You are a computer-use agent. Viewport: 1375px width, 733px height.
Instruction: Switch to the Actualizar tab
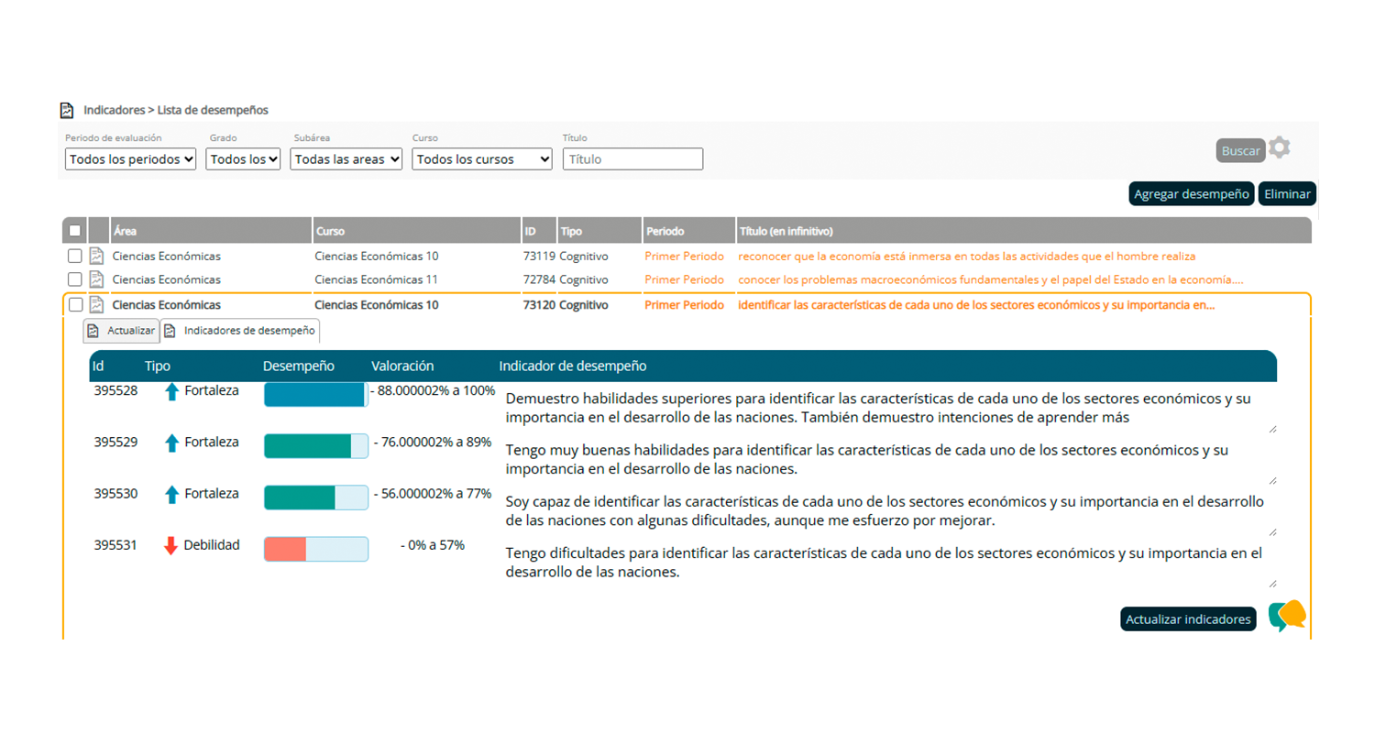(121, 330)
